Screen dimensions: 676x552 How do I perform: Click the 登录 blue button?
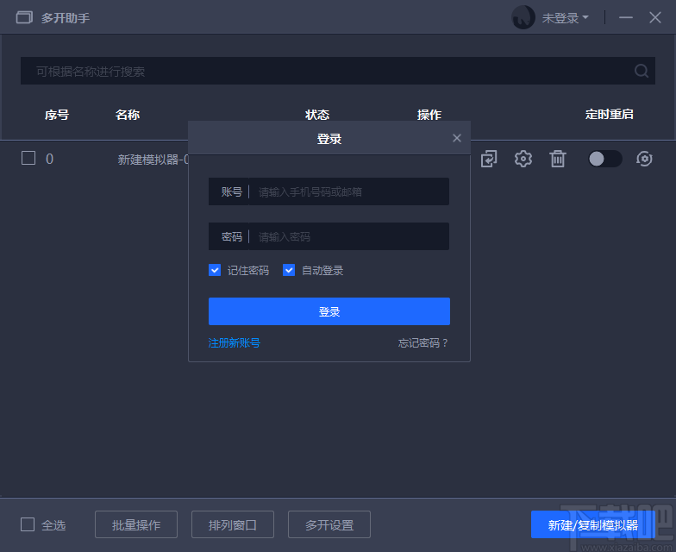329,311
